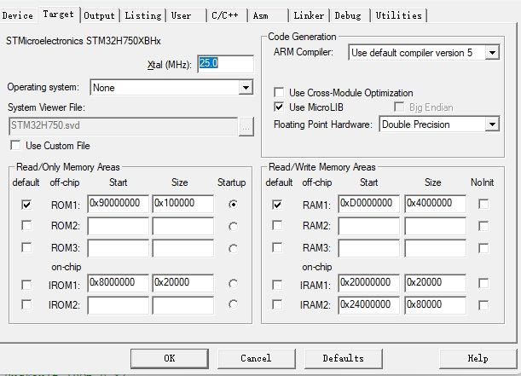The width and height of the screenshot is (521, 376).
Task: Click the IROM1 Start address field
Action: (118, 283)
